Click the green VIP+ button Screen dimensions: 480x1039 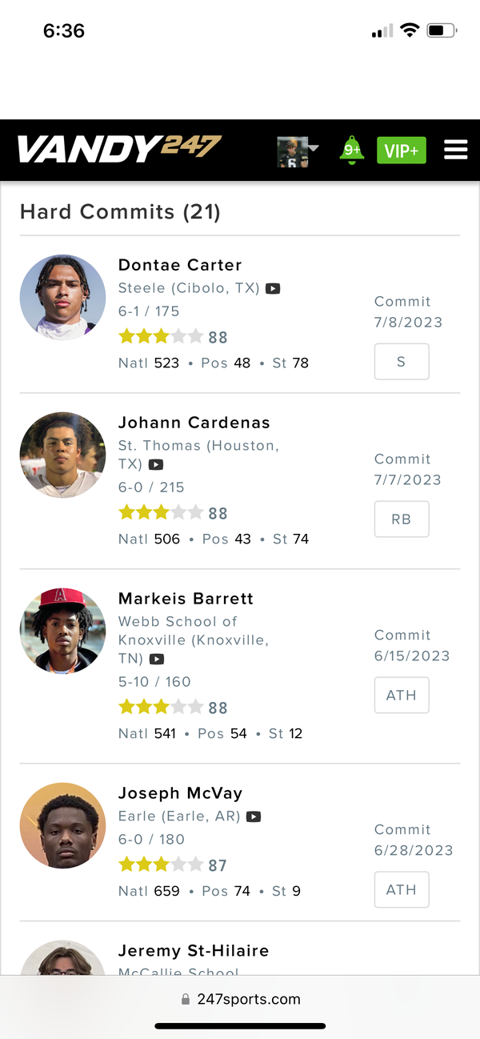(x=402, y=150)
